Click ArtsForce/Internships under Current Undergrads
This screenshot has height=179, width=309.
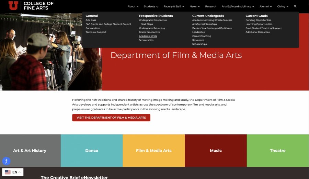coord(205,24)
